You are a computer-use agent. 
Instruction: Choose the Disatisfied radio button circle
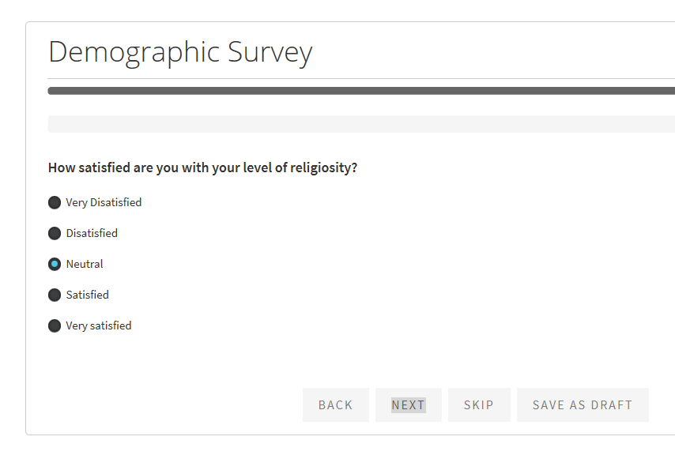(55, 234)
